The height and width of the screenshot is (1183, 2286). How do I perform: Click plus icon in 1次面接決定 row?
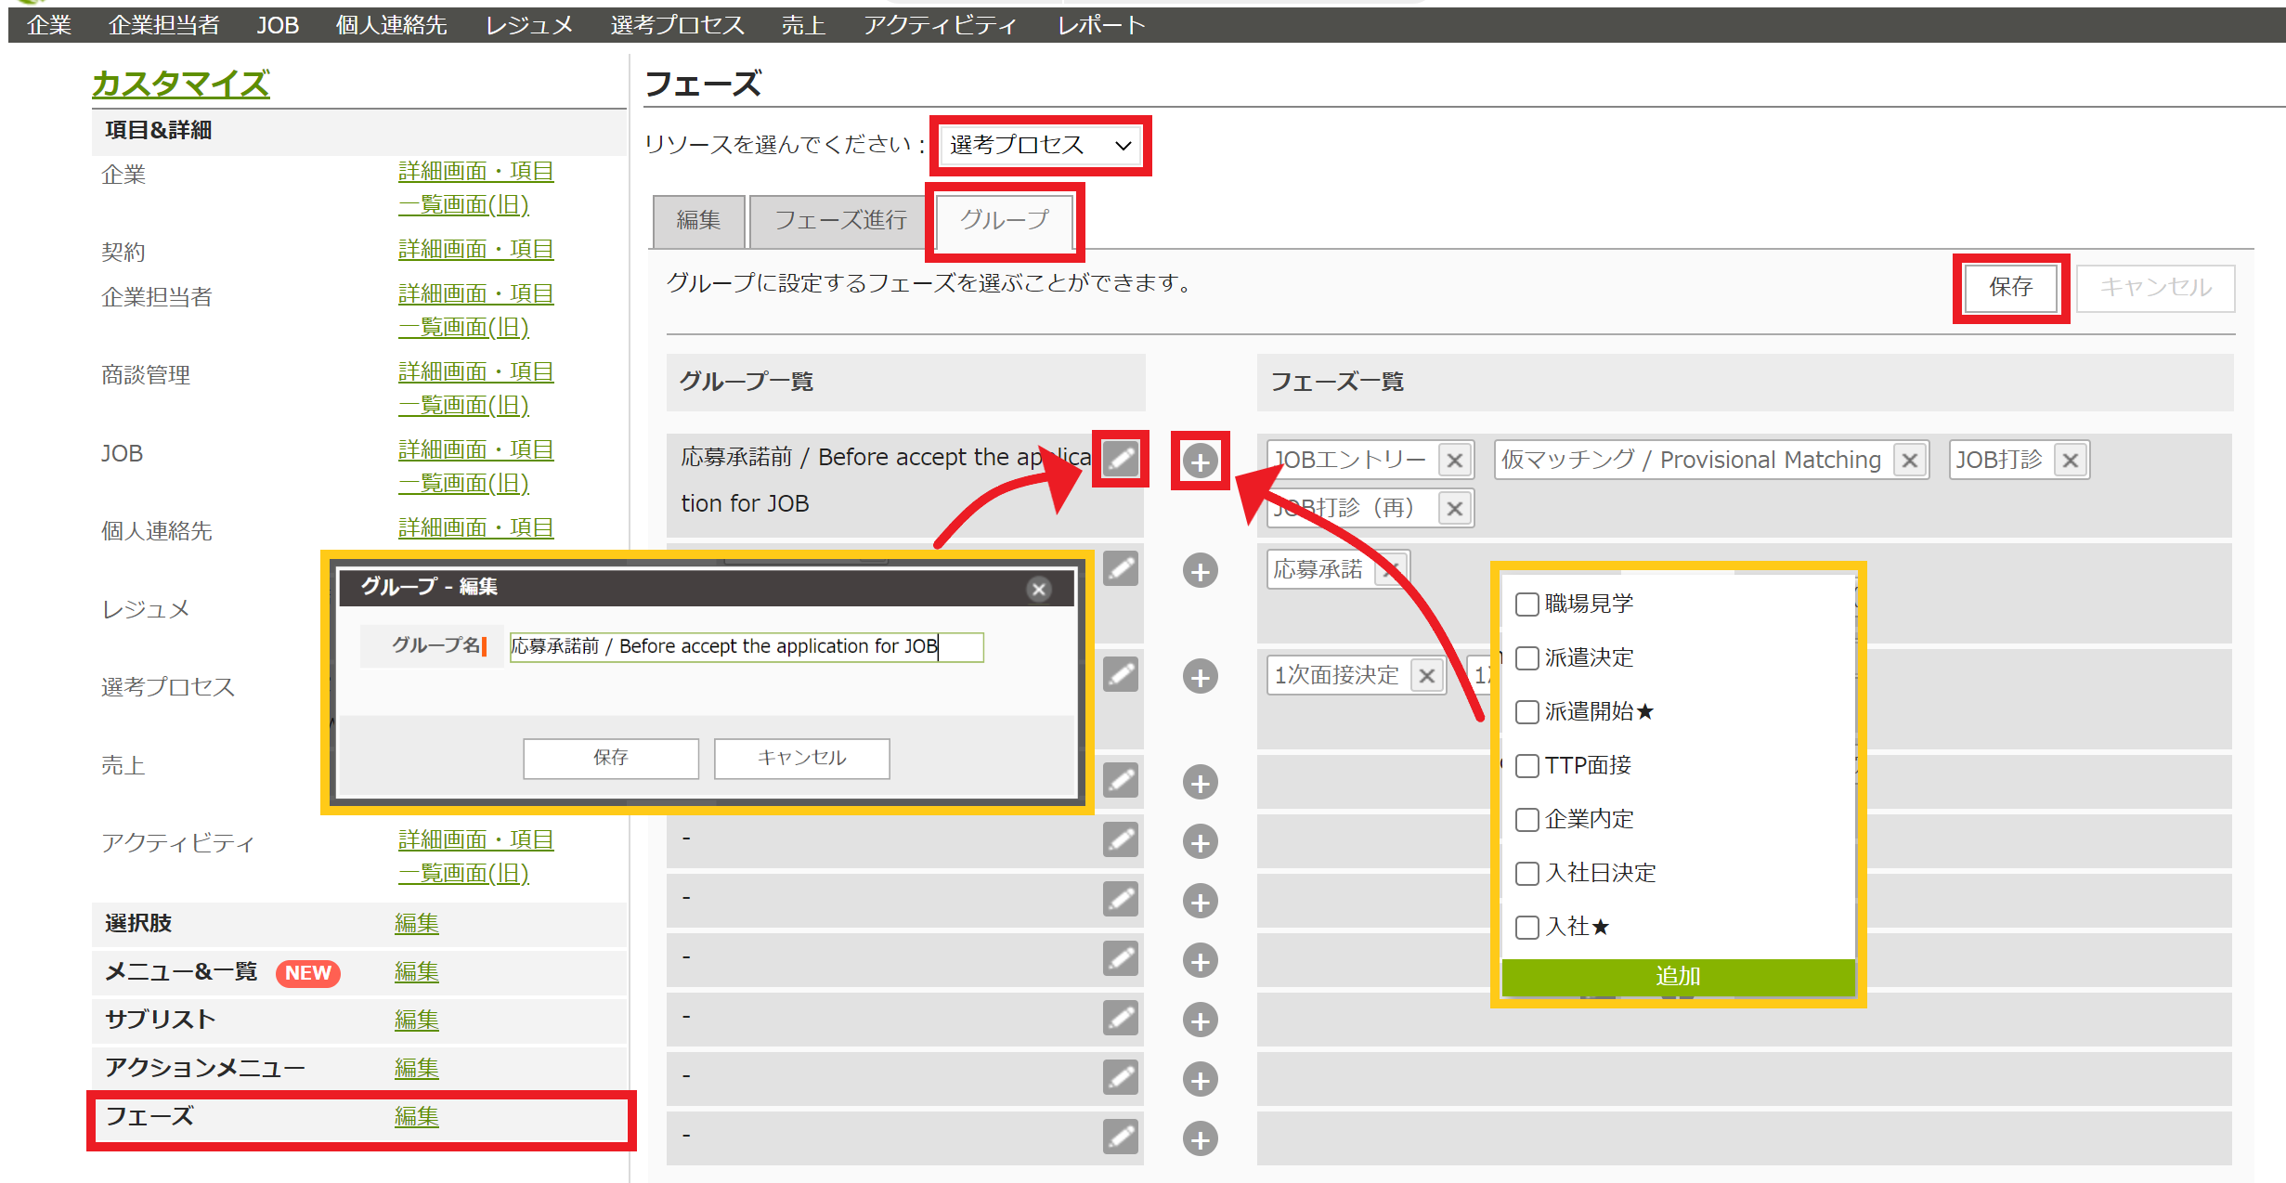(1200, 676)
